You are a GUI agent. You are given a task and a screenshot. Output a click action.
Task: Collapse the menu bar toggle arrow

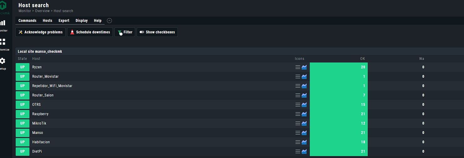click(x=109, y=21)
